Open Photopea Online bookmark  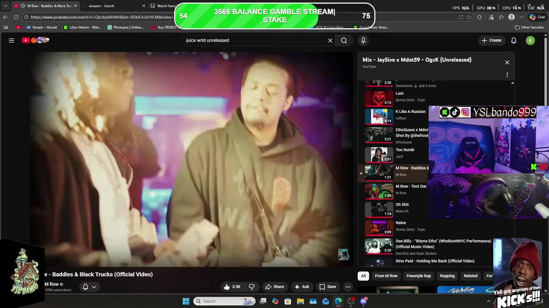point(126,27)
